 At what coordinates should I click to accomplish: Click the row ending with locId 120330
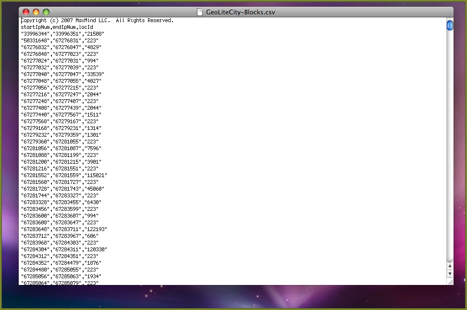tap(63, 250)
